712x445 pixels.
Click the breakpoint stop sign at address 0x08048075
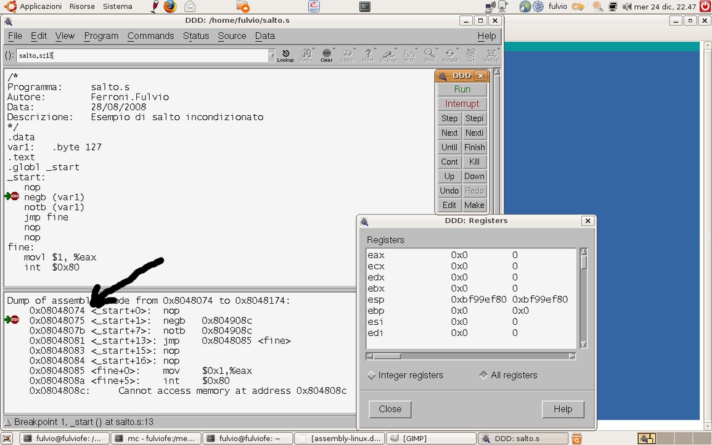15,320
